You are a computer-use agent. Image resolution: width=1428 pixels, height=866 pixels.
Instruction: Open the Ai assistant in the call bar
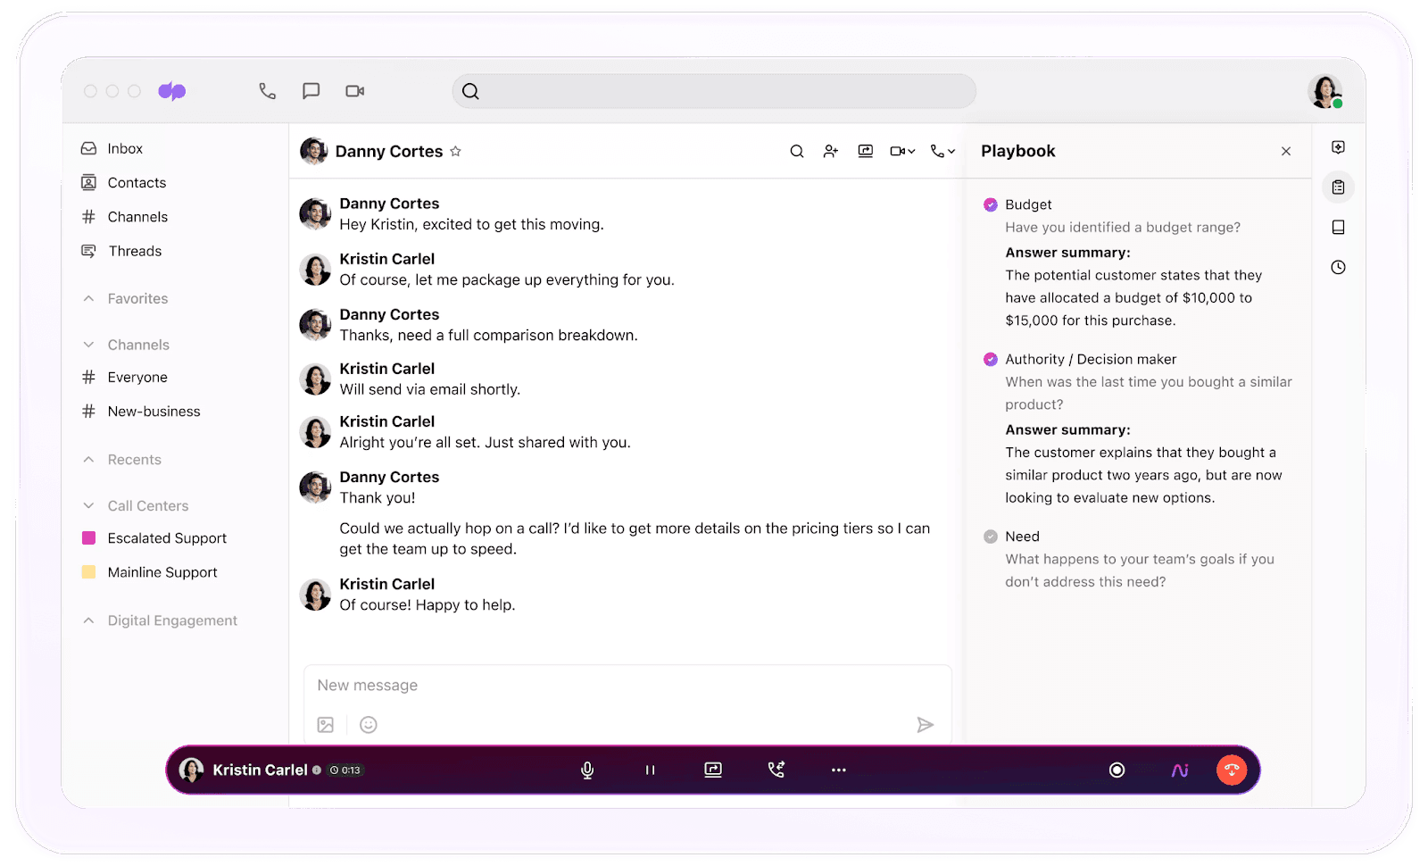1178,769
